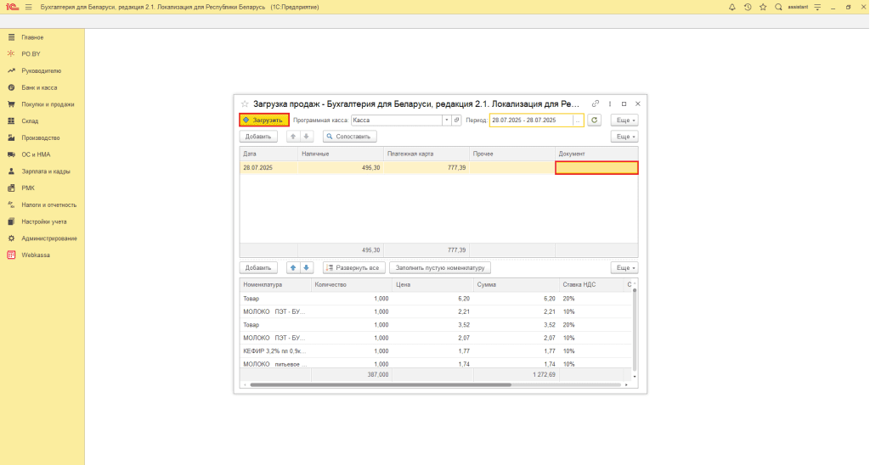Expand the Программная касса dropdown arrow
Image resolution: width=870 pixels, height=465 pixels.
point(447,120)
